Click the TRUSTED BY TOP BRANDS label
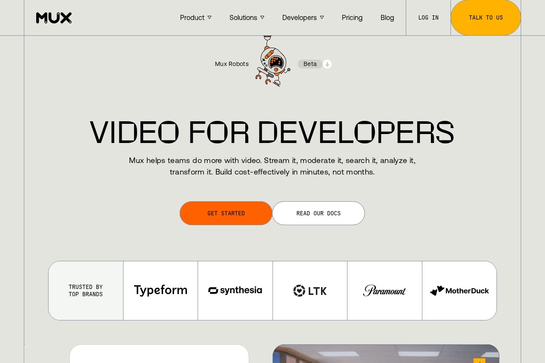545x363 pixels. [86, 291]
